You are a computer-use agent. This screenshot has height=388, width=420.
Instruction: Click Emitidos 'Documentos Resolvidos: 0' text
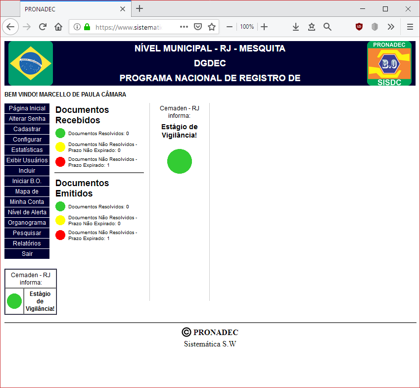point(98,206)
